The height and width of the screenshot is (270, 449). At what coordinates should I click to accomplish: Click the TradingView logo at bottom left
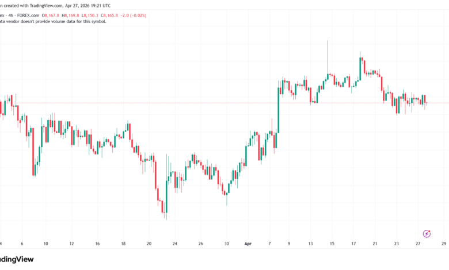pyautogui.click(x=17, y=259)
